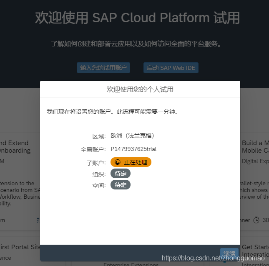Click the 继续 button in dialog footer
The height and width of the screenshot is (266, 269).
pos(229,253)
